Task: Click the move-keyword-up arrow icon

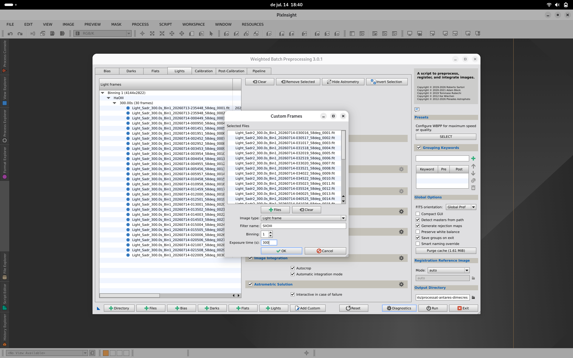Action: pyautogui.click(x=473, y=166)
